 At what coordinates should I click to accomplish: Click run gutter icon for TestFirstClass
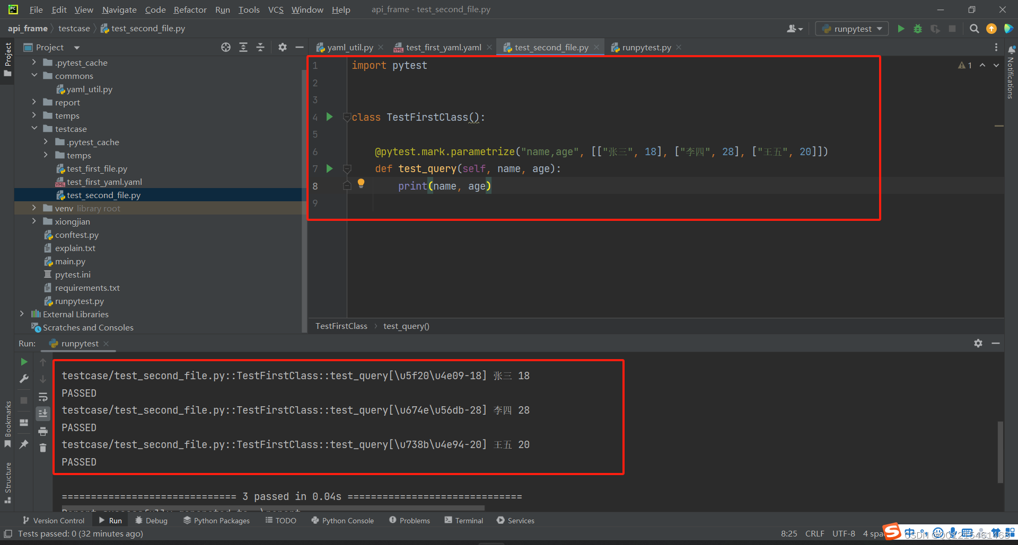click(x=329, y=117)
